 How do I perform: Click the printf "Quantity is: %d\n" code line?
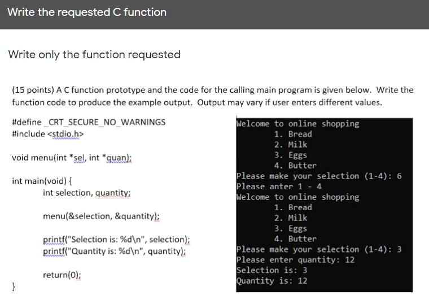pos(115,251)
